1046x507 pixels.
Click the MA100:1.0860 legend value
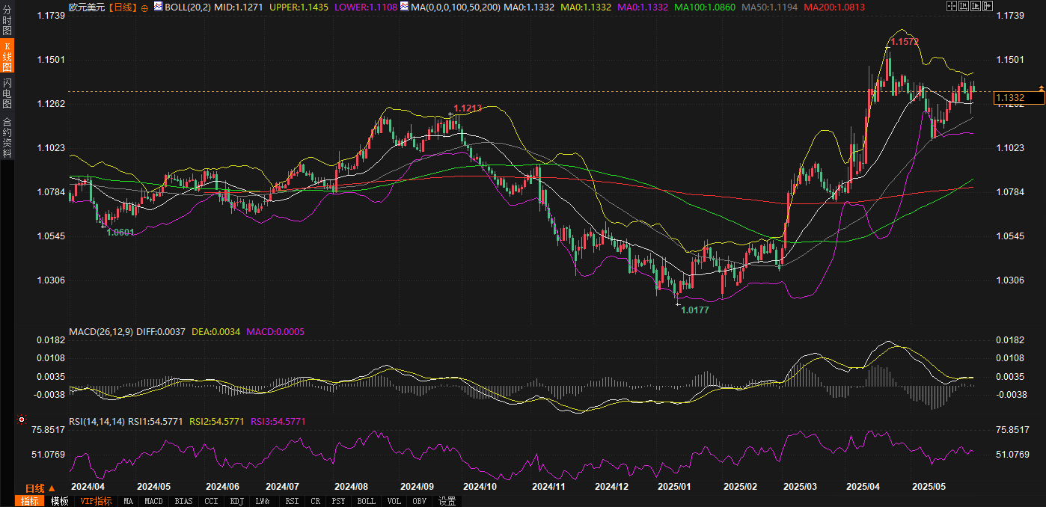(705, 7)
